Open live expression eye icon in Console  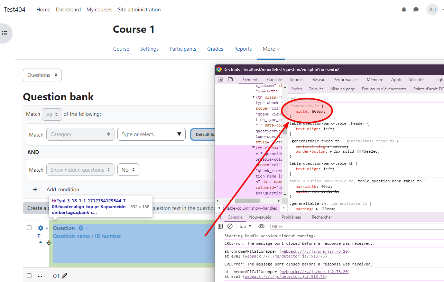pos(261,226)
